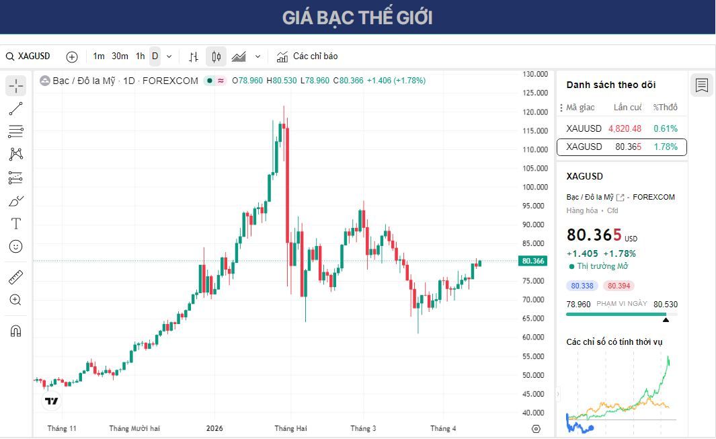Choose the candlestick chart style
This screenshot has width=716, height=439.
(x=216, y=56)
